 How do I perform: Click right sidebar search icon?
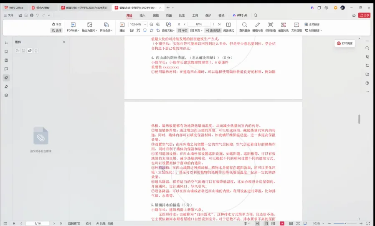(x=367, y=48)
